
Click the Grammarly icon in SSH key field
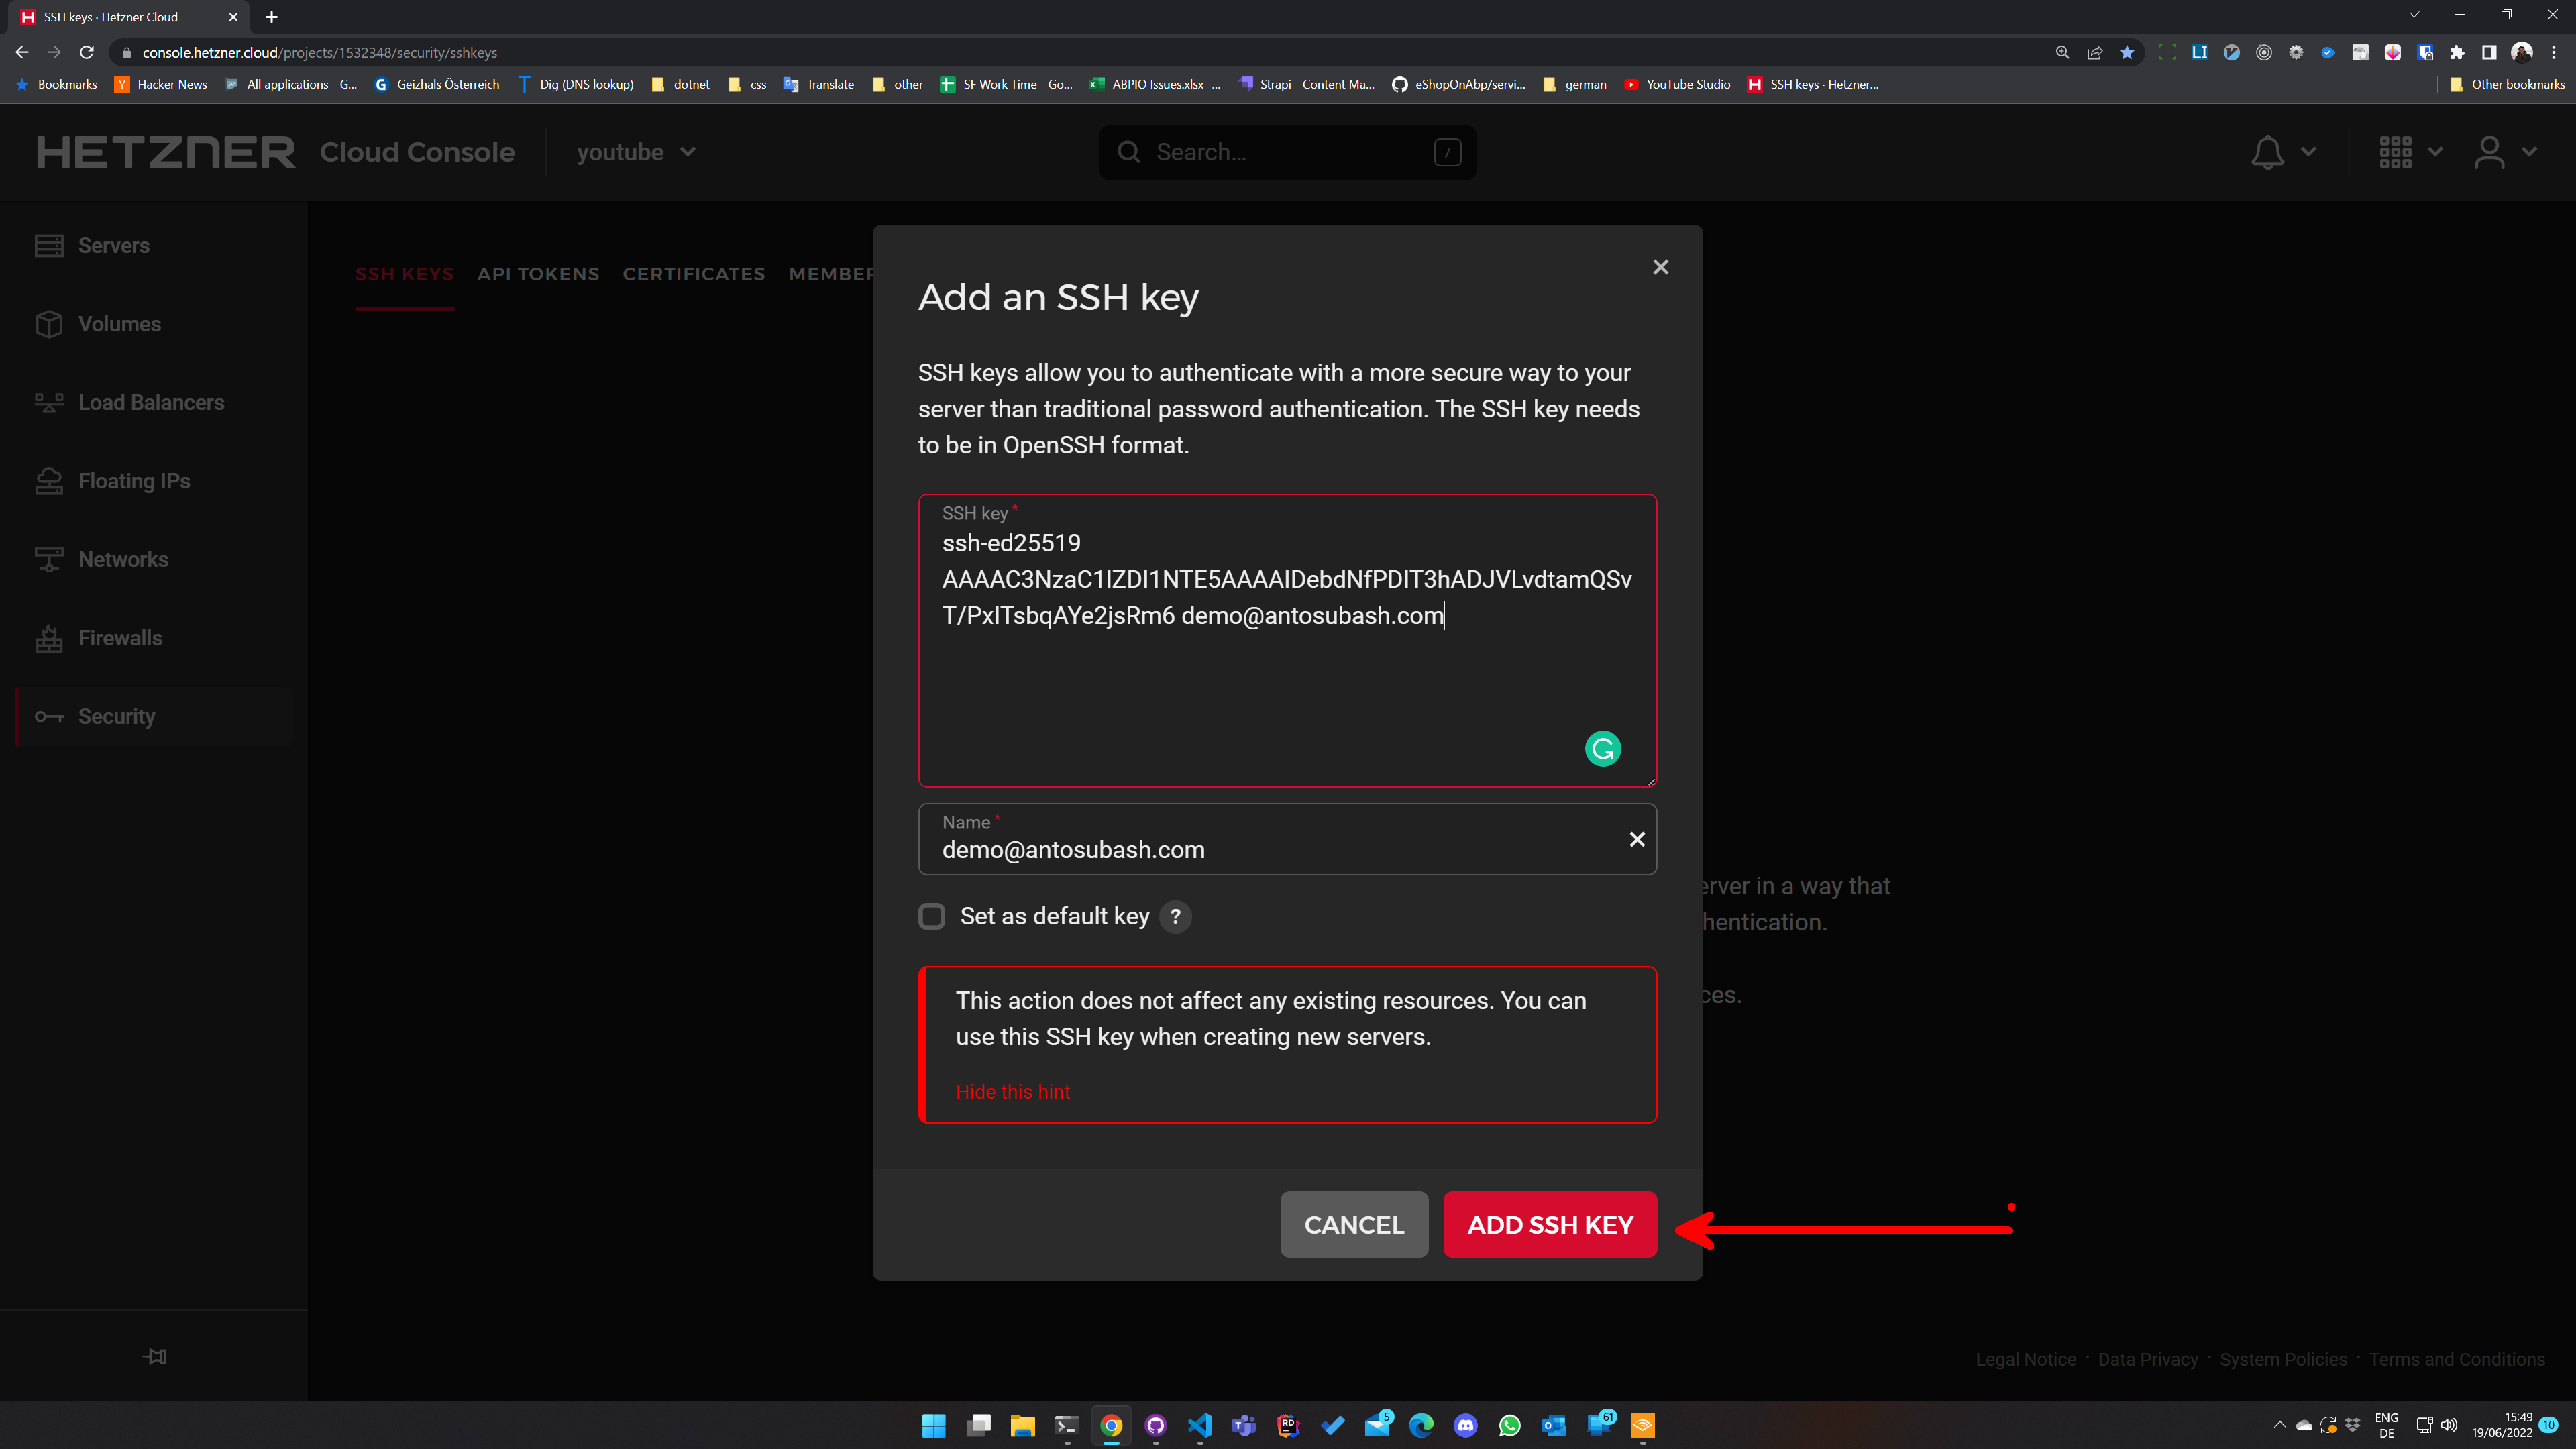1602,748
